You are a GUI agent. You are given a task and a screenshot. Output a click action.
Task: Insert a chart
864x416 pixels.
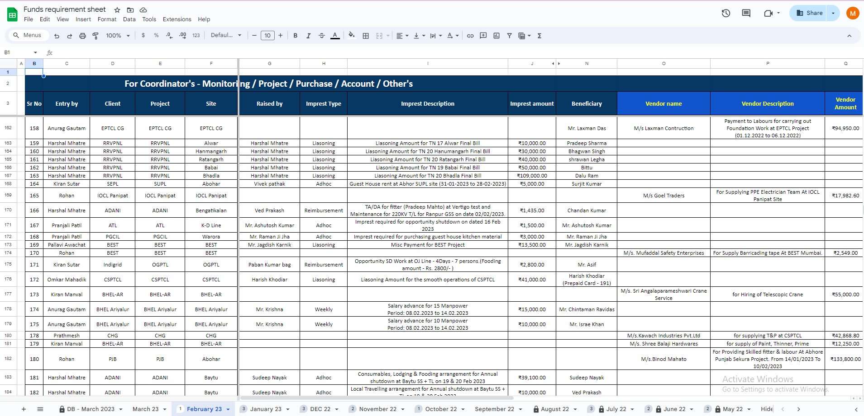[x=496, y=36]
